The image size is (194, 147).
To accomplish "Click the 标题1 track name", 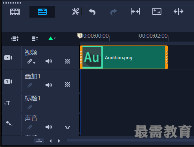I will 33,98.
